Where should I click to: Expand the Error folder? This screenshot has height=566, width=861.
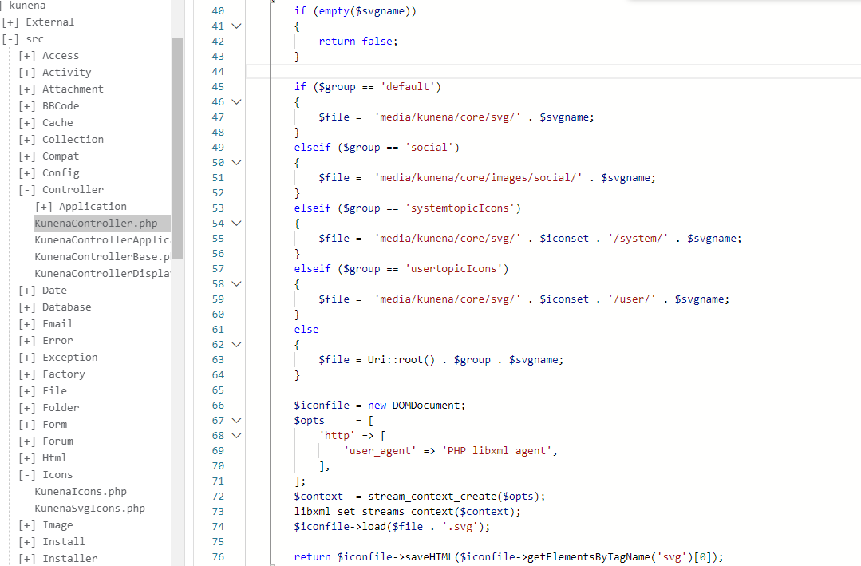[27, 341]
